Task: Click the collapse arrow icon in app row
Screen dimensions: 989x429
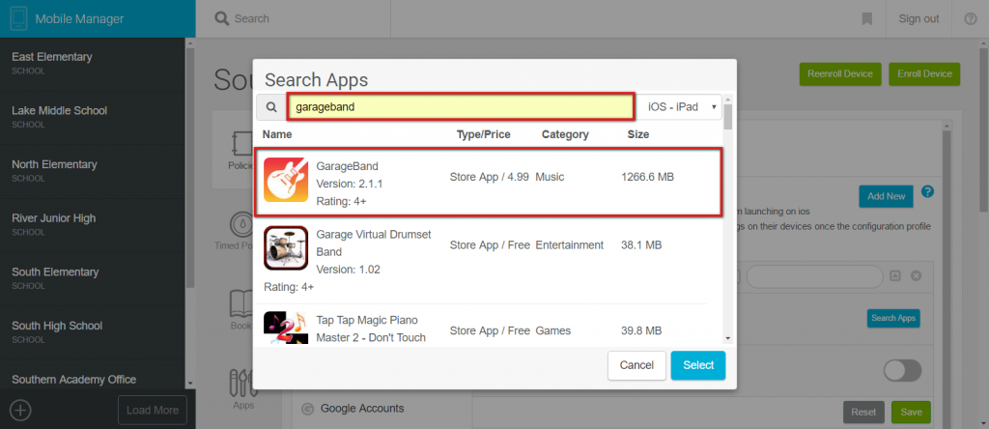Action: tap(895, 275)
